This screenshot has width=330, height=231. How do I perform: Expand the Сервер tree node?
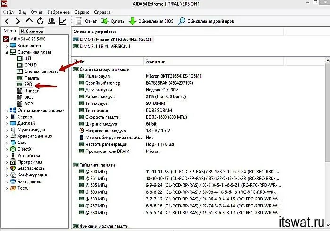click(x=7, y=117)
